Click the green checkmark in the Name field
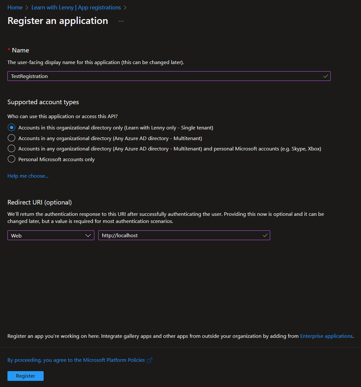The height and width of the screenshot is (387, 361). [325, 76]
